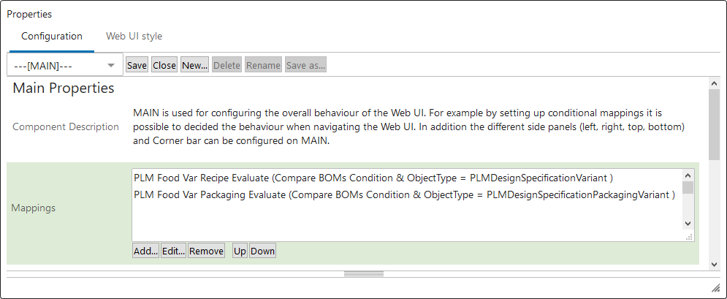Click the Delete button

tap(227, 65)
